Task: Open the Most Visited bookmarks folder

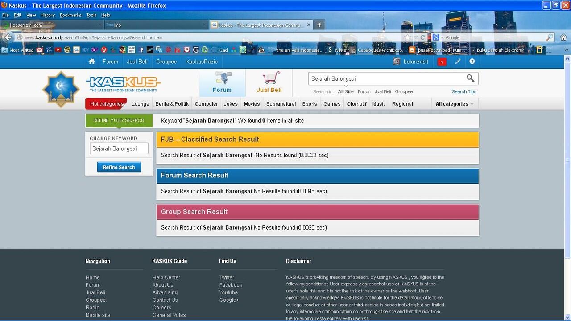Action: click(x=18, y=50)
